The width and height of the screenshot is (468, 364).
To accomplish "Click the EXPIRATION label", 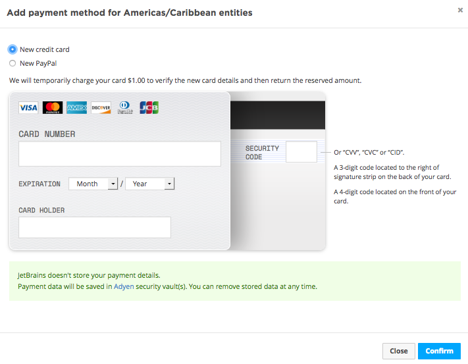I will pos(39,184).
